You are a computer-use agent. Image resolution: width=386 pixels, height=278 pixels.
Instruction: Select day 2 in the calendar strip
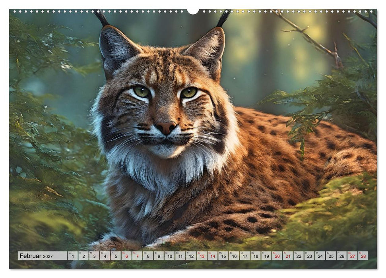(83, 256)
